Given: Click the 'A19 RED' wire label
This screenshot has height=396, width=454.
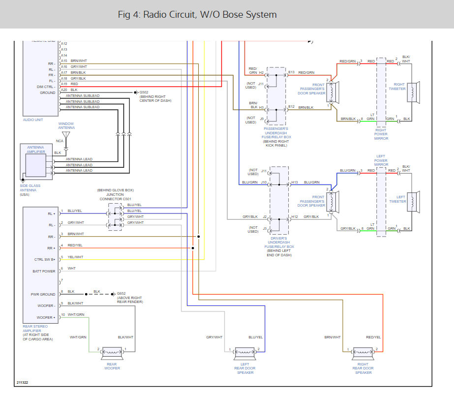Looking at the screenshot, I should pos(69,84).
